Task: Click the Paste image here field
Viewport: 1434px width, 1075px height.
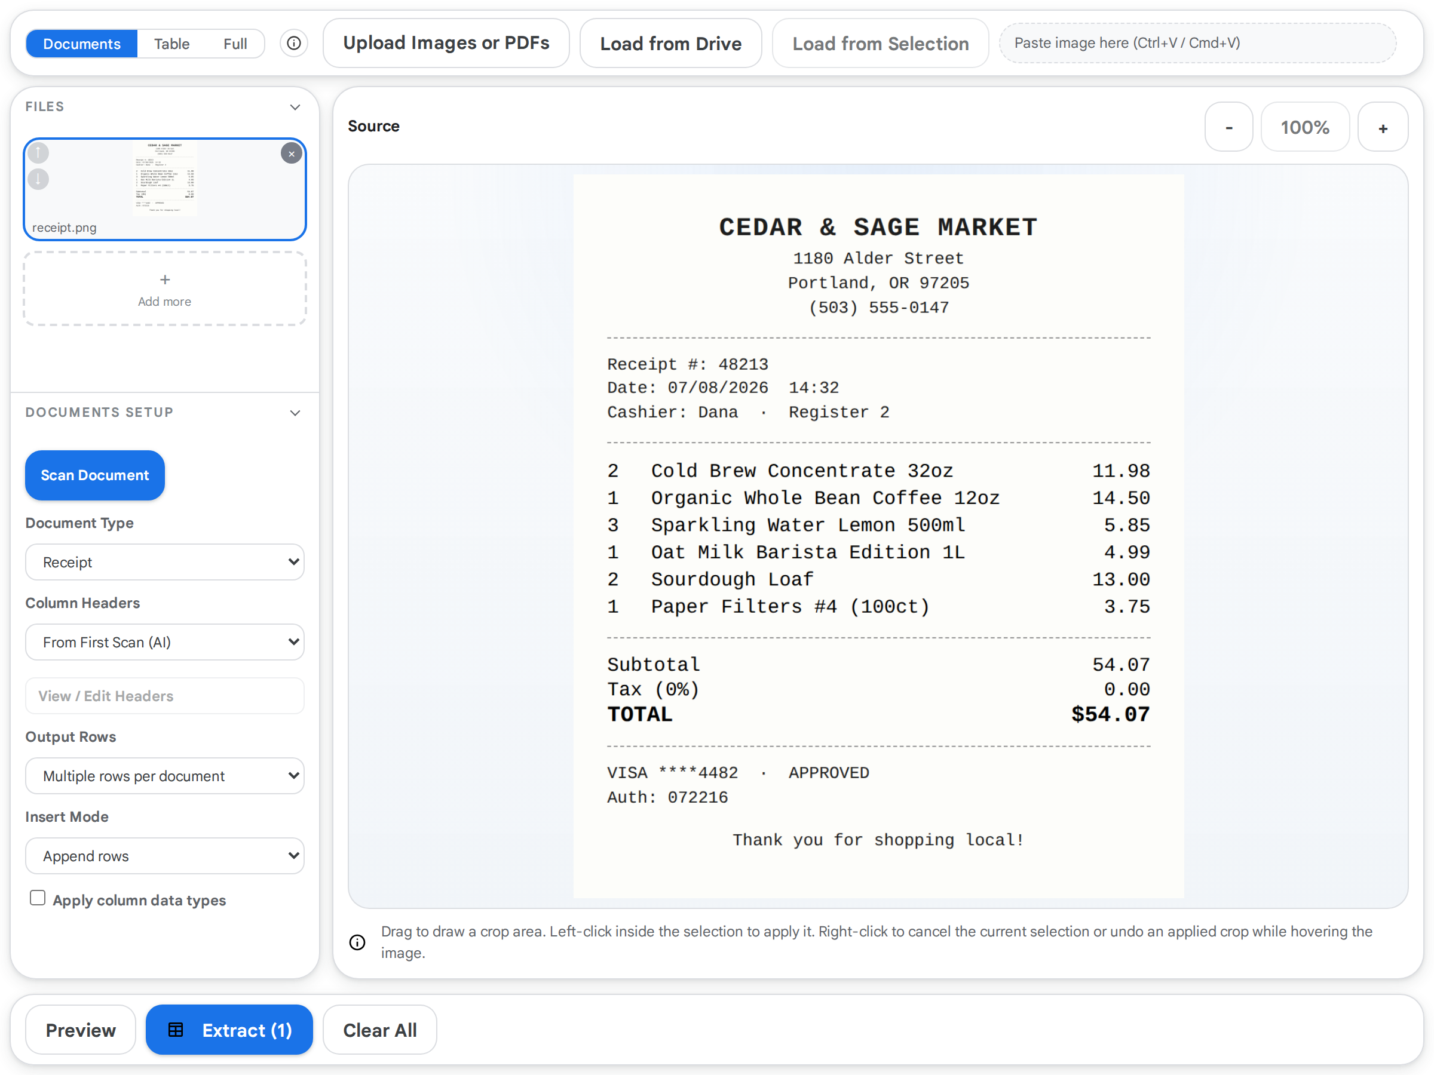Action: click(1197, 43)
